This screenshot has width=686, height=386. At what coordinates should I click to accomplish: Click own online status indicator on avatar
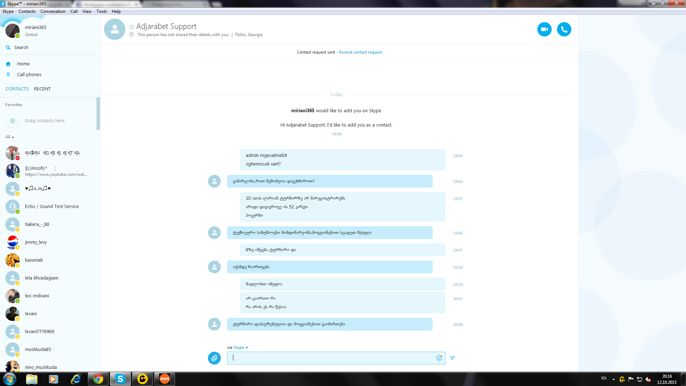point(18,36)
